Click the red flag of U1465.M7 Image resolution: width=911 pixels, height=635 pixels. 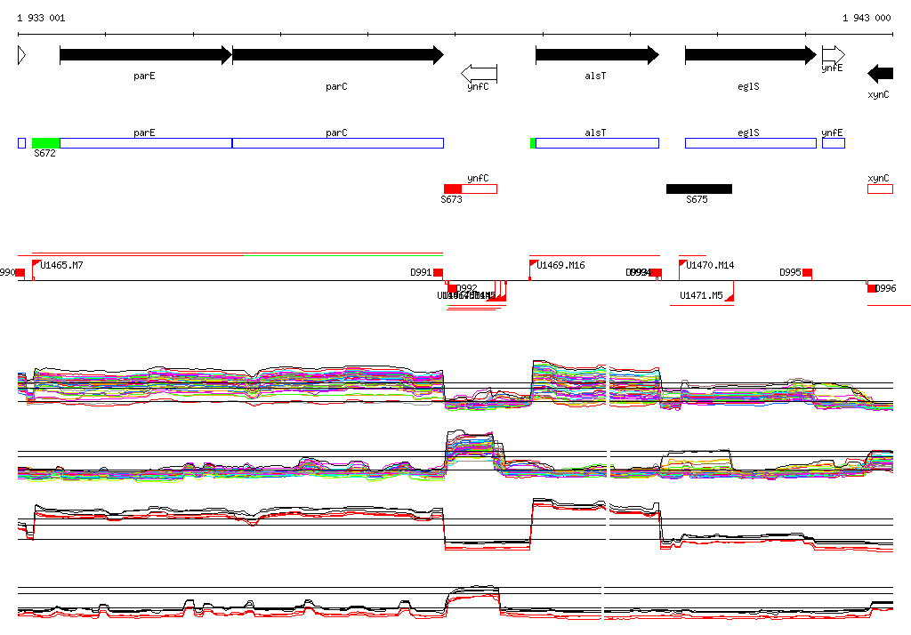(x=36, y=264)
